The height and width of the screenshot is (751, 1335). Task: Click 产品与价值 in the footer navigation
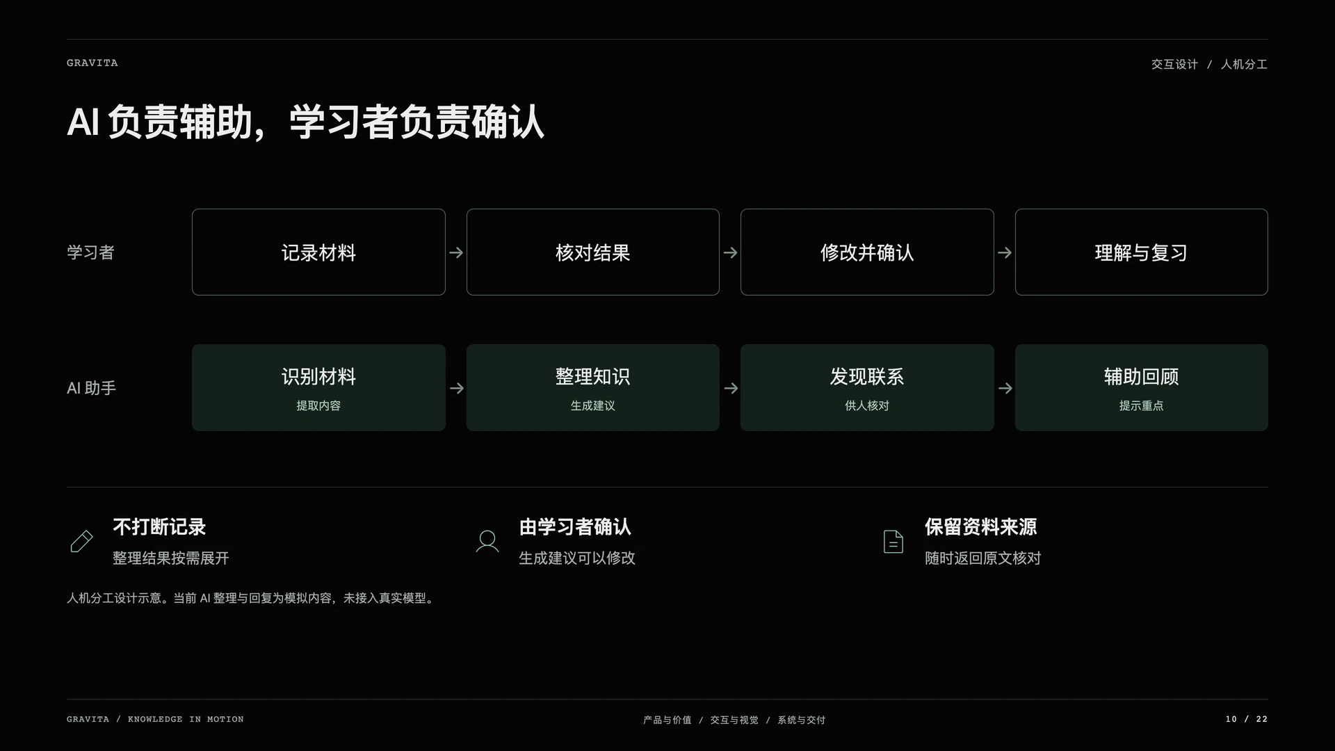(667, 720)
